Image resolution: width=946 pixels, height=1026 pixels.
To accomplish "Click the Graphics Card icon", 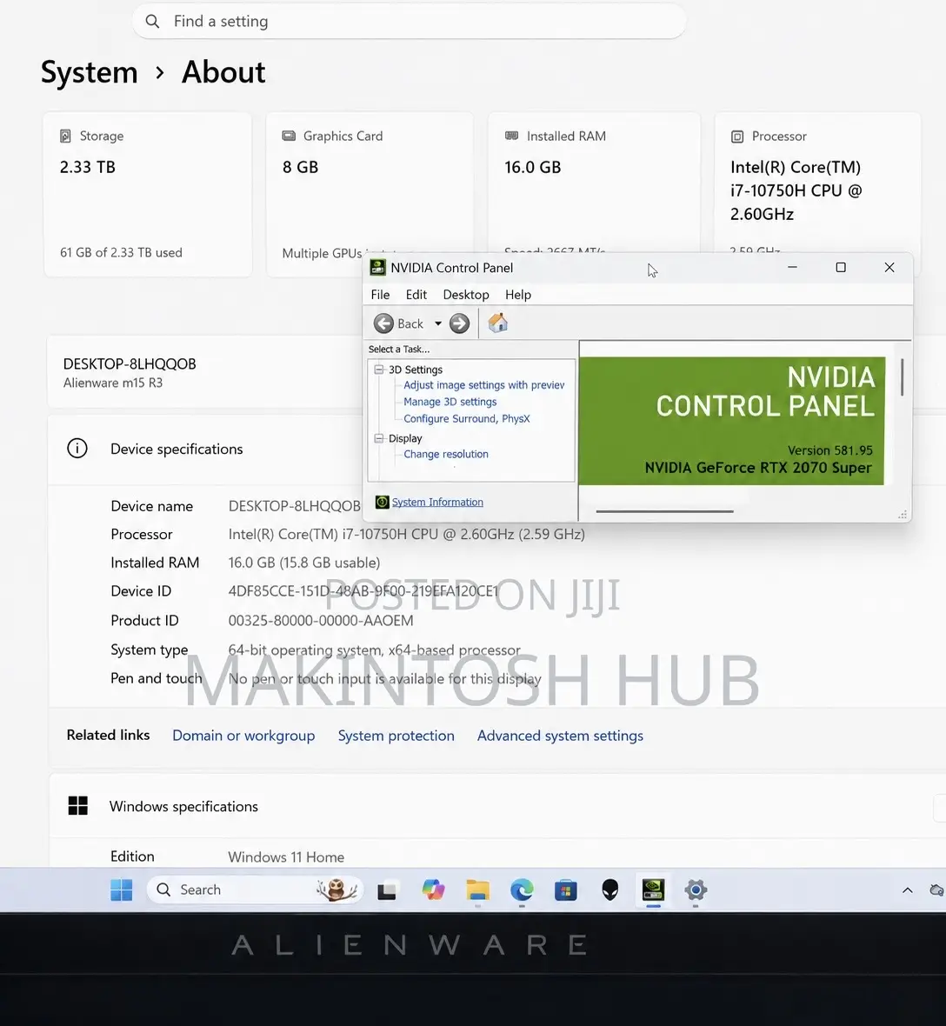I will (289, 137).
